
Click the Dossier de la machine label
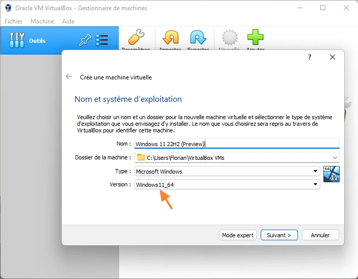tap(103, 157)
